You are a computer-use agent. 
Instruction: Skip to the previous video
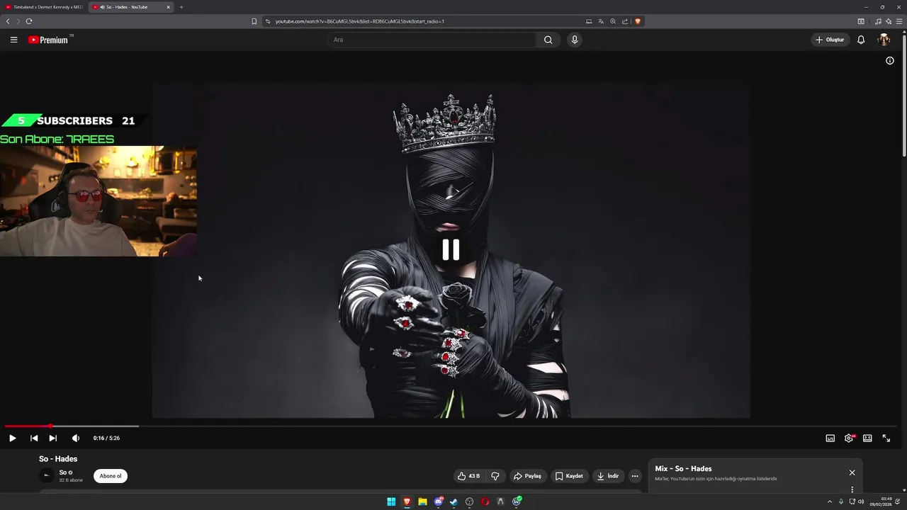coord(34,438)
